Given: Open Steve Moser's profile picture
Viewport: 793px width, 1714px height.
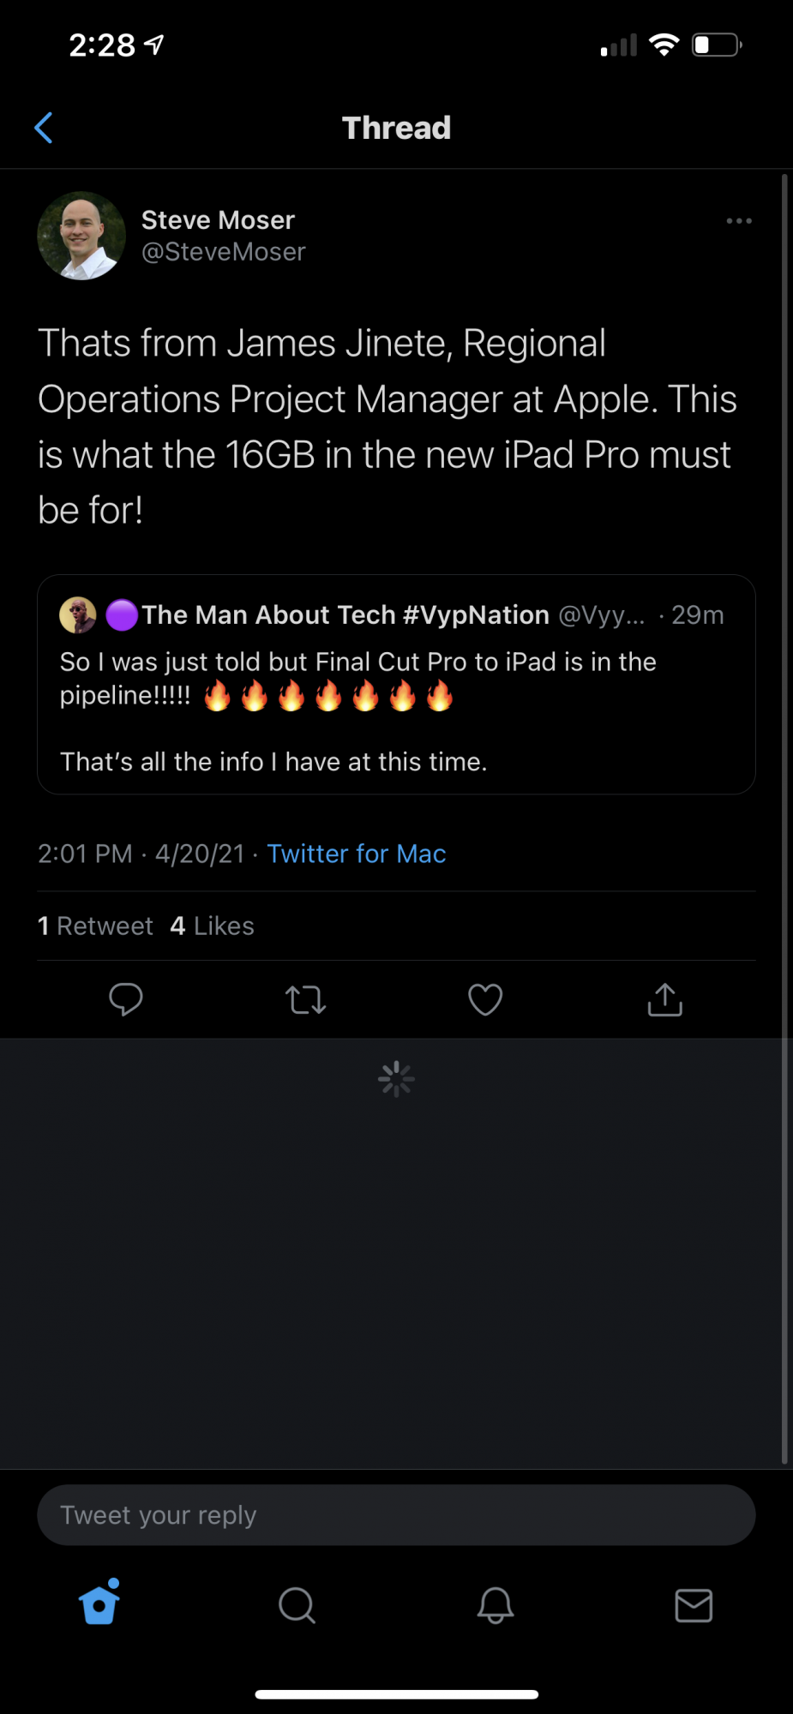Looking at the screenshot, I should (81, 236).
